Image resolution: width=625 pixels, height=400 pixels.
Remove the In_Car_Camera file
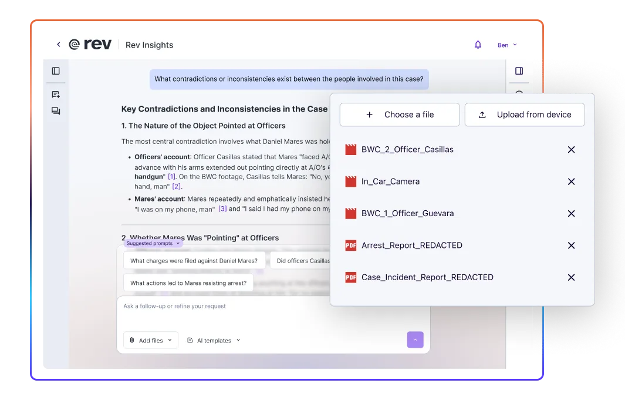pos(571,181)
